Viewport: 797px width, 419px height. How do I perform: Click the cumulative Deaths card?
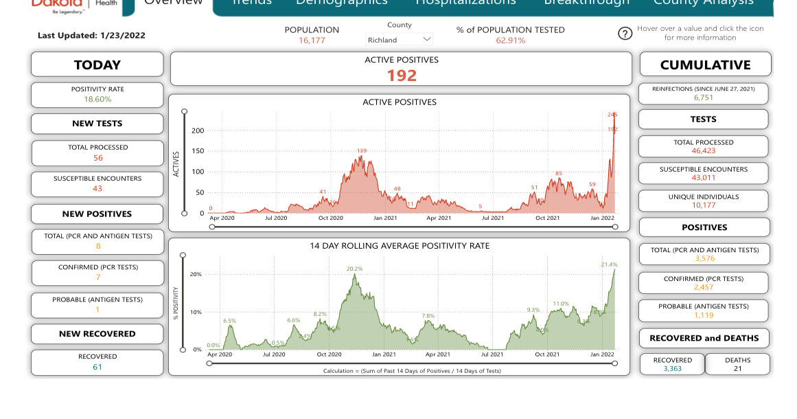737,364
